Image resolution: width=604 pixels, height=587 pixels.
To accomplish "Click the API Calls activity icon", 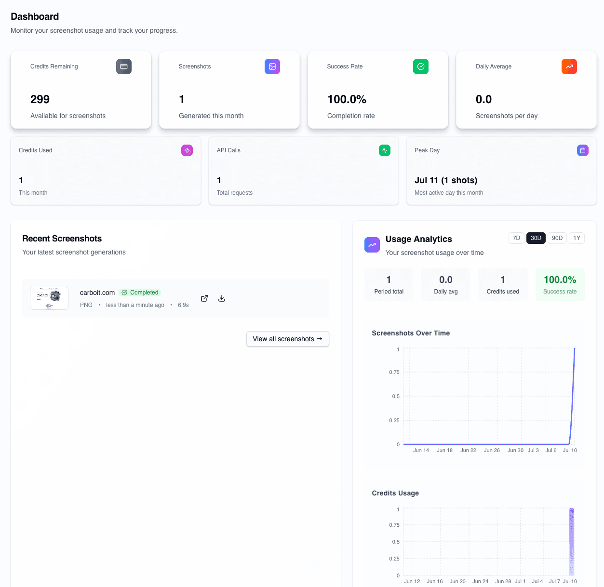I will [385, 150].
